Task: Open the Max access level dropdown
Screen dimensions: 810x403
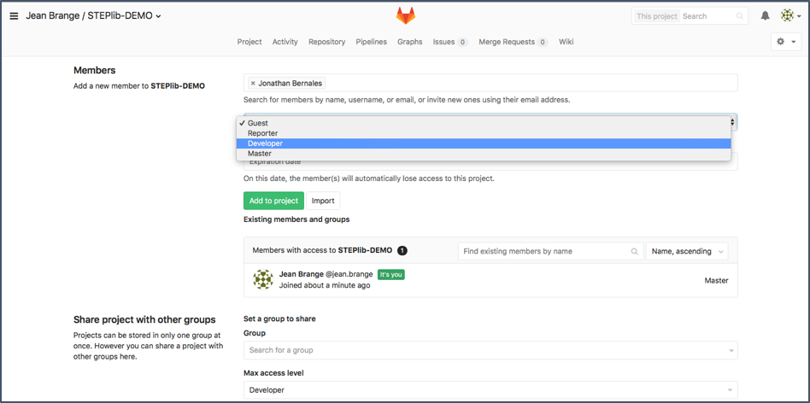Action: point(490,390)
